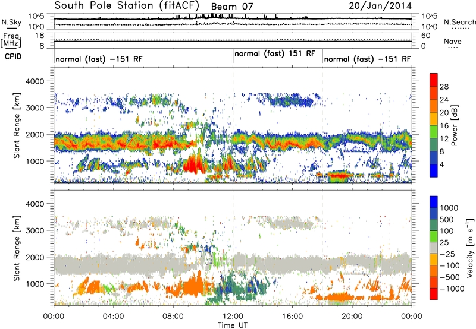Click the gray segment of the Velocity colorbar

pos(434,248)
